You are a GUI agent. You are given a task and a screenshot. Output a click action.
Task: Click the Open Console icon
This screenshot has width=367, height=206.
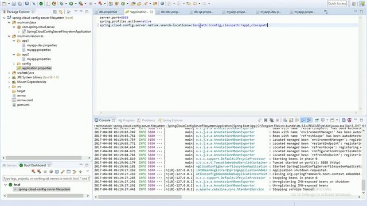(x=333, y=120)
